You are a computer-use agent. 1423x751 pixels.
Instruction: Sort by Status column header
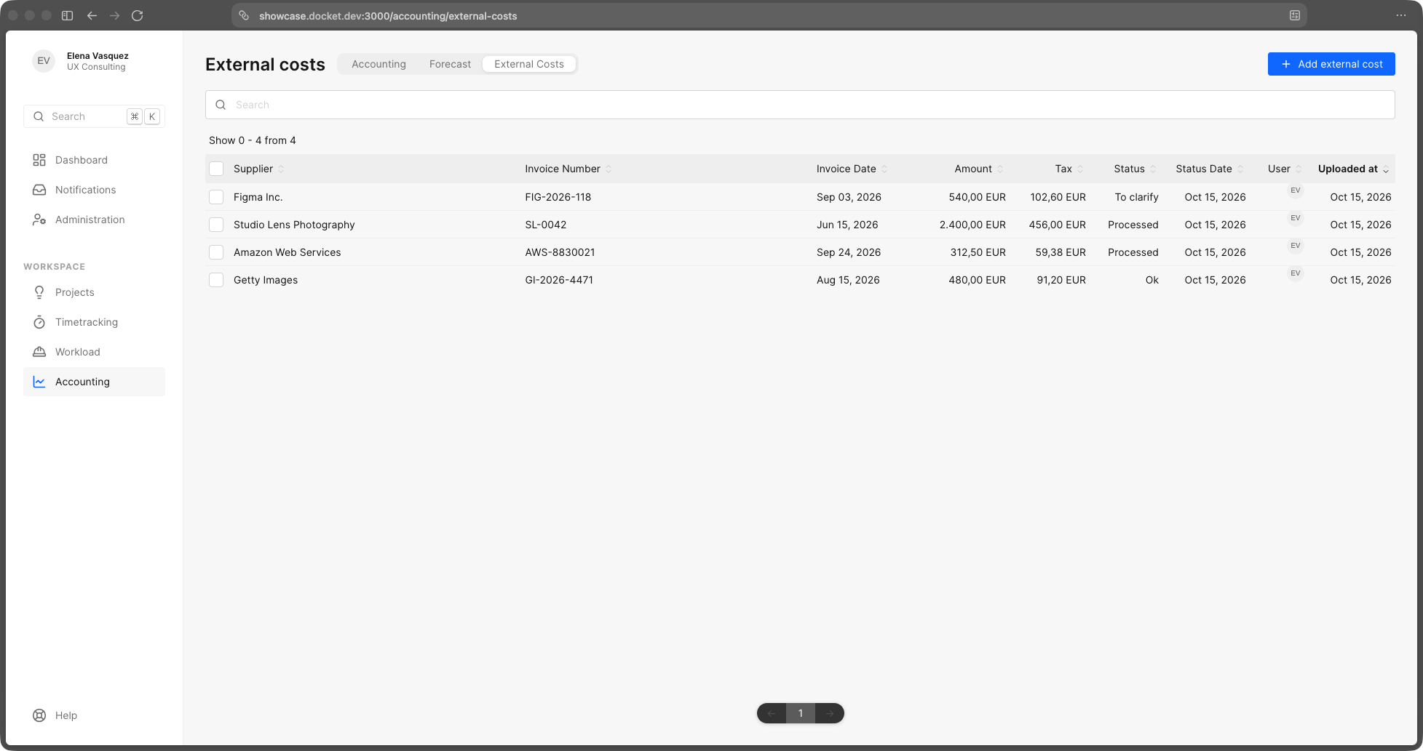pyautogui.click(x=1135, y=169)
